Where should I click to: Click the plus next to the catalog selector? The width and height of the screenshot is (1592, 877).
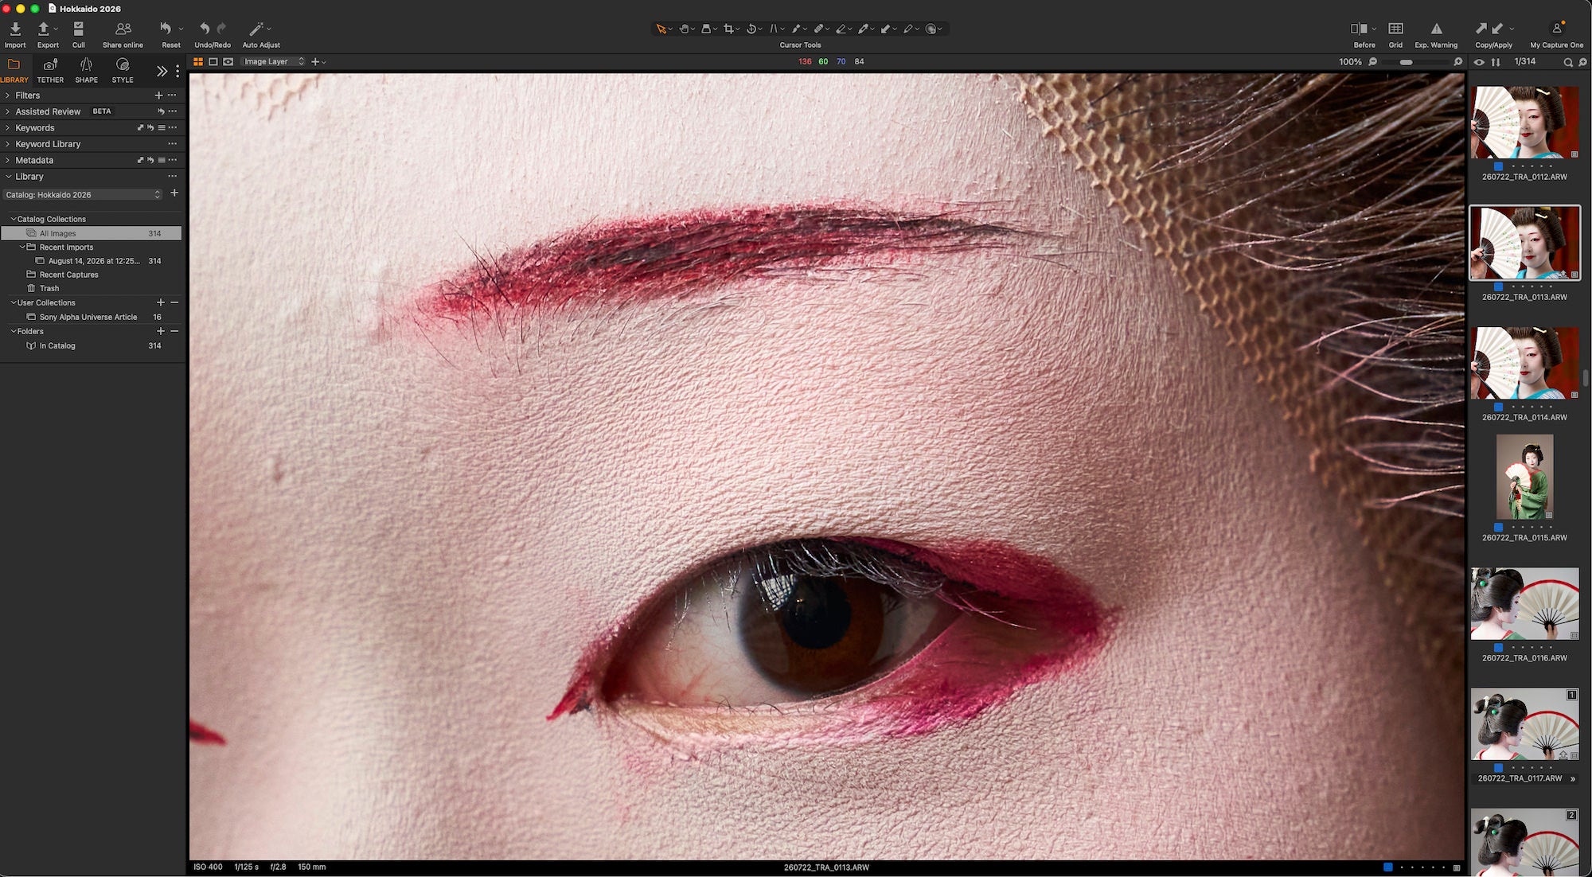tap(174, 193)
